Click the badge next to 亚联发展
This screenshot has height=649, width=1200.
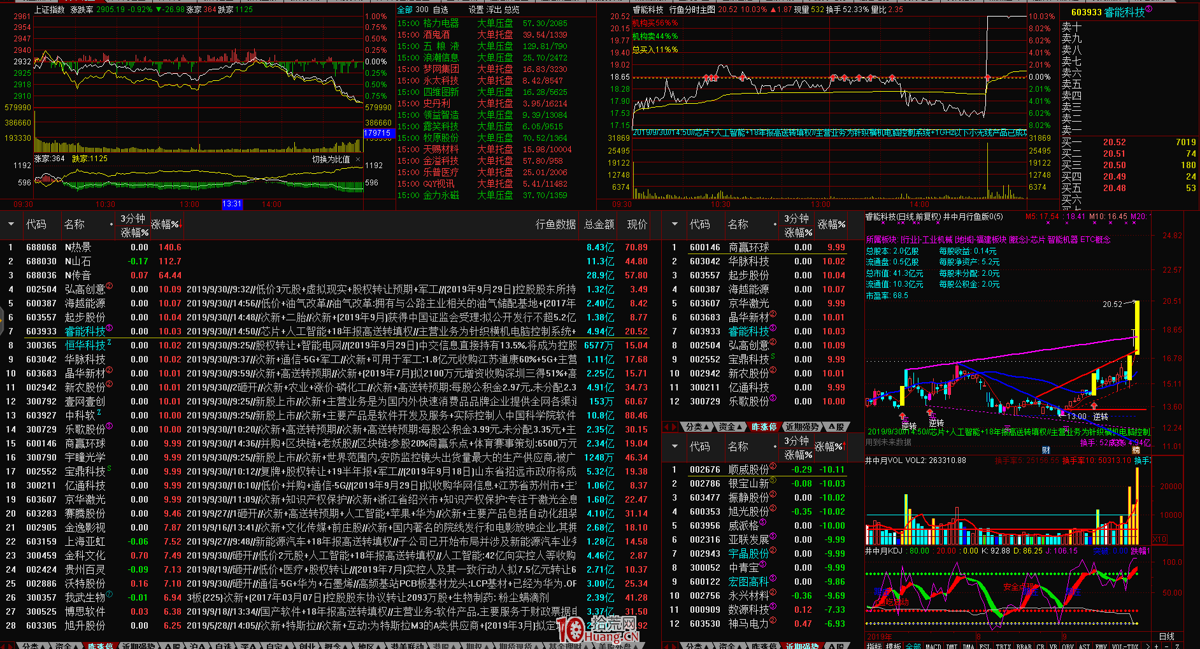point(773,536)
